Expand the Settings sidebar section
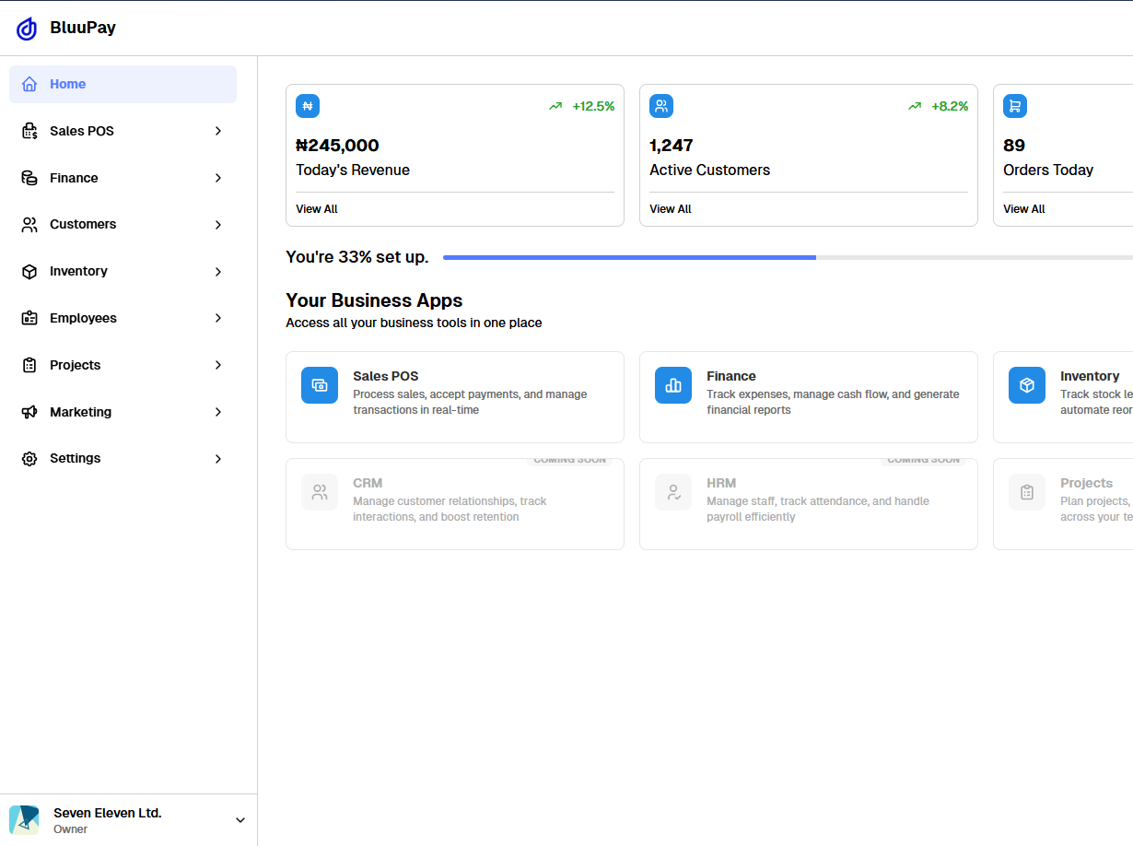This screenshot has width=1133, height=846. click(x=218, y=459)
